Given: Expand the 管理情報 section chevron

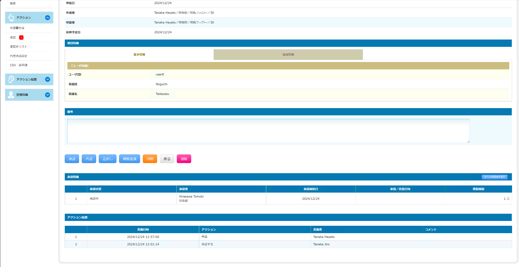Looking at the screenshot, I should [47, 95].
